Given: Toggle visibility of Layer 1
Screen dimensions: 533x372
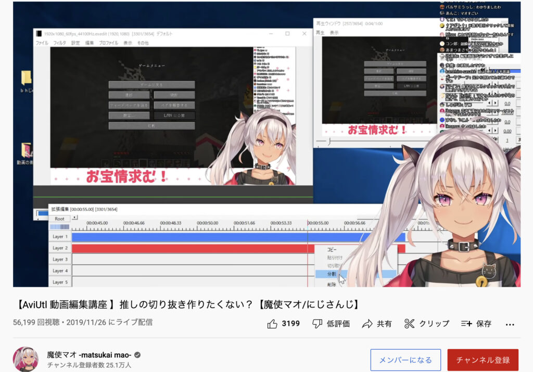Looking at the screenshot, I should pos(60,236).
